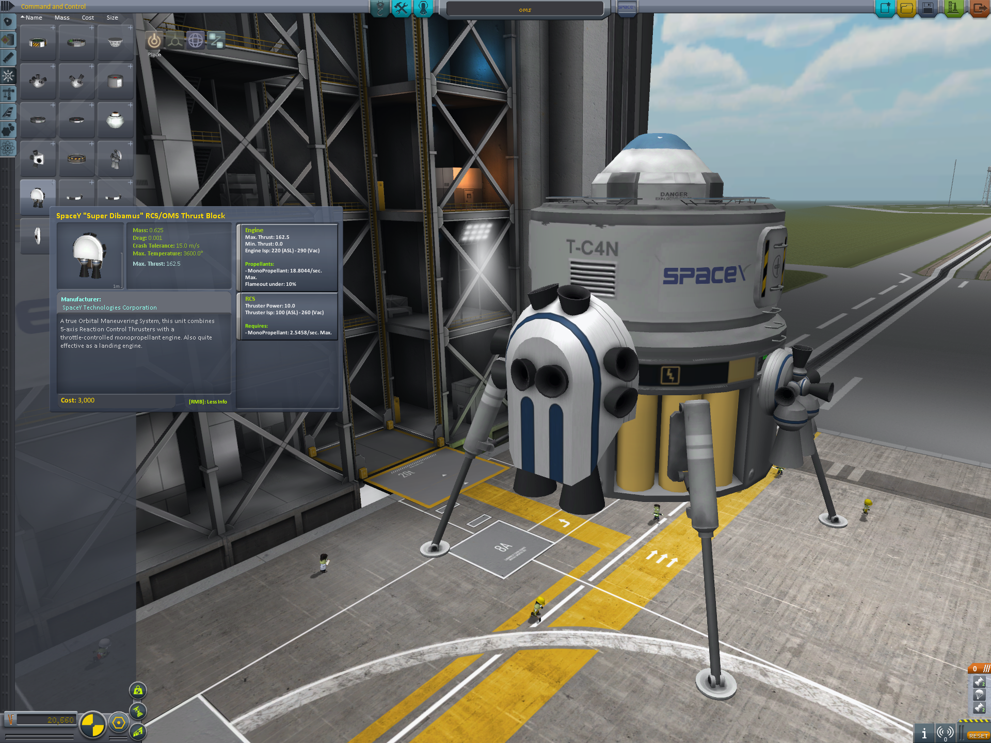Click first engine icon in stage 0
Screen dimensions: 991x743
click(979, 682)
